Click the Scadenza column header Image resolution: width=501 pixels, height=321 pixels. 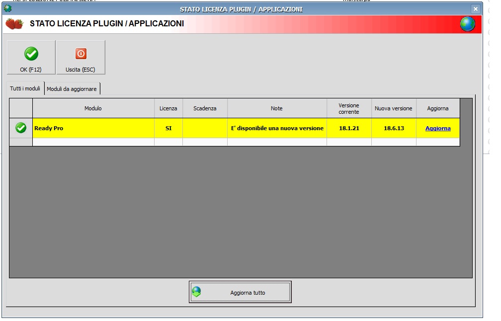click(x=205, y=108)
